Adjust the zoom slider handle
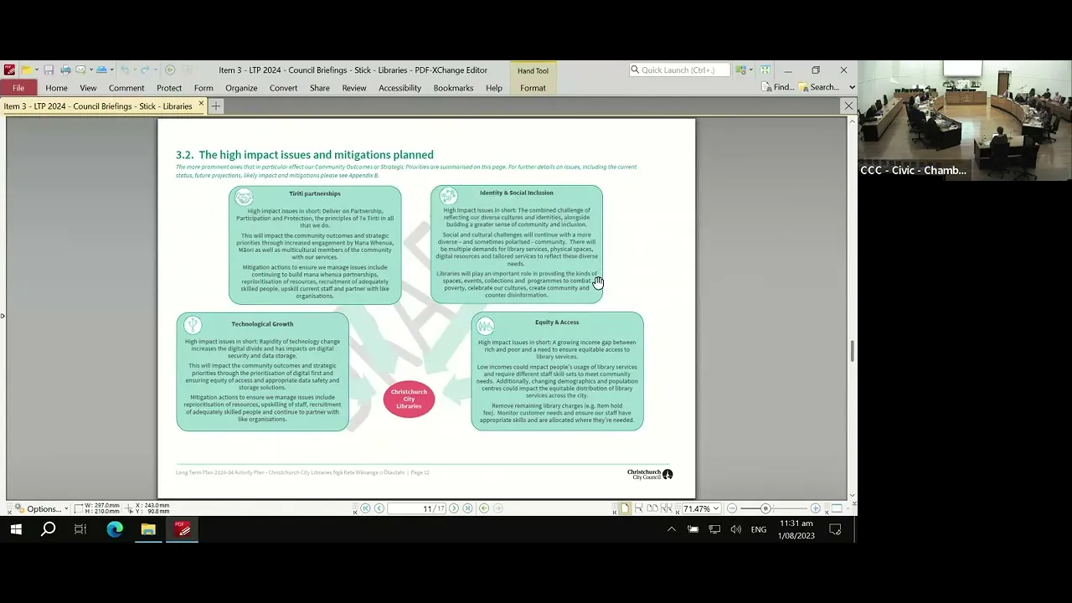The width and height of the screenshot is (1072, 603). pyautogui.click(x=765, y=508)
